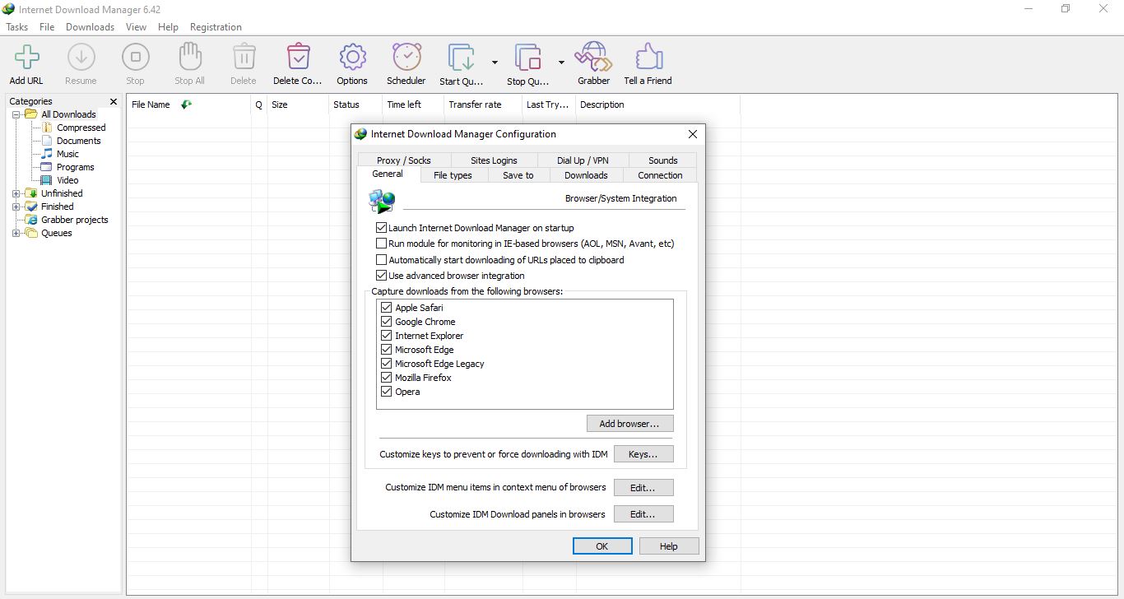Close the Categories panel with X
This screenshot has width=1124, height=599.
114,101
